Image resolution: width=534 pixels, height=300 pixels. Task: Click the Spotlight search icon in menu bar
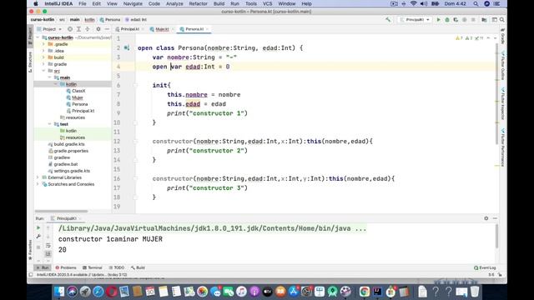[x=476, y=3]
